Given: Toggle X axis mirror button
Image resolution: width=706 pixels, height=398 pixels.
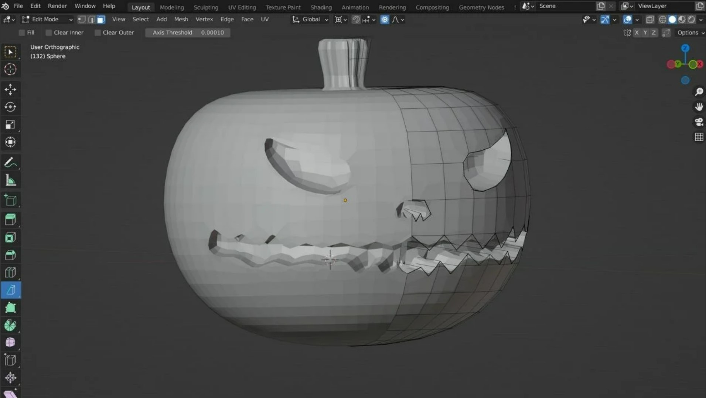Looking at the screenshot, I should pyautogui.click(x=636, y=33).
